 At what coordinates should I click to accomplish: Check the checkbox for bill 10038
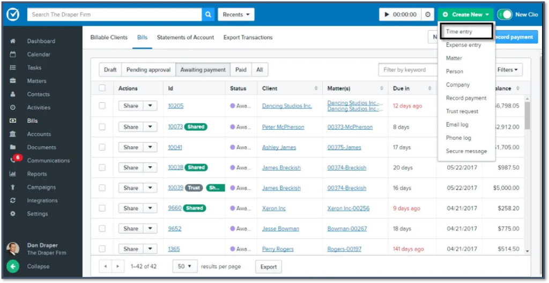pyautogui.click(x=102, y=167)
